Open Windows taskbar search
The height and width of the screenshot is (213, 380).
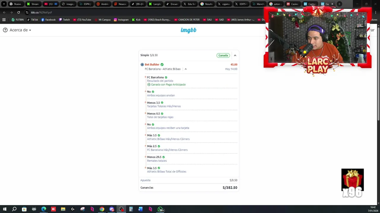[x=14, y=209]
